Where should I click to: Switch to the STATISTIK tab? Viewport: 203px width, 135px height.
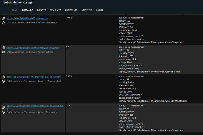[x=86, y=10]
